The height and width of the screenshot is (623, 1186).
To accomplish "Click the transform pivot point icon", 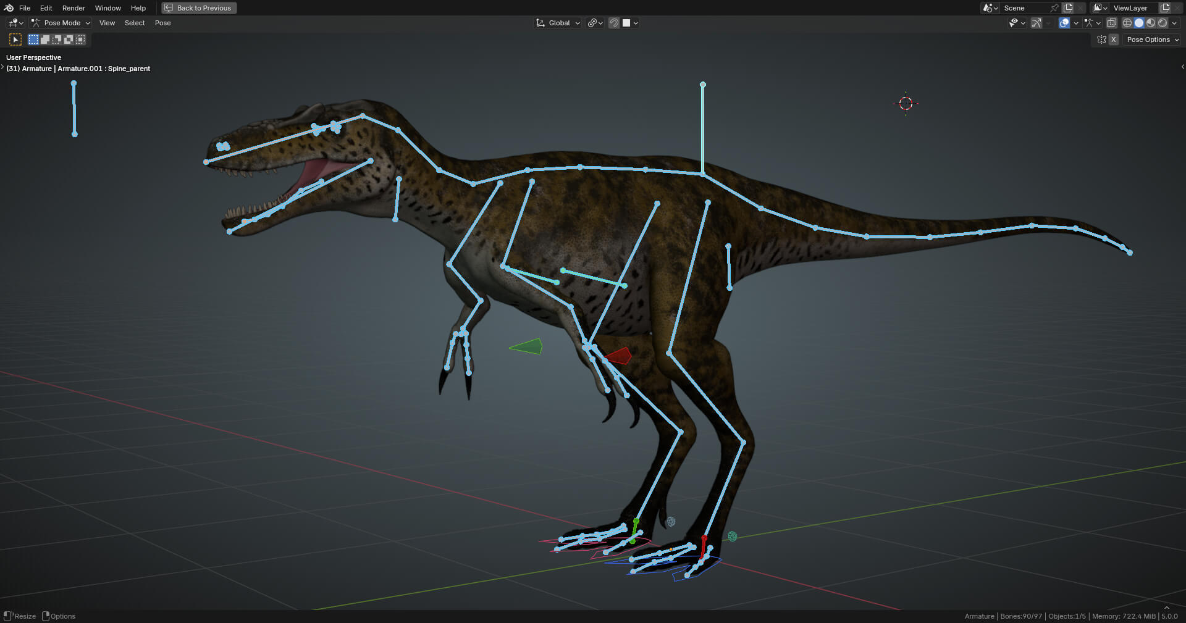I will 595,23.
